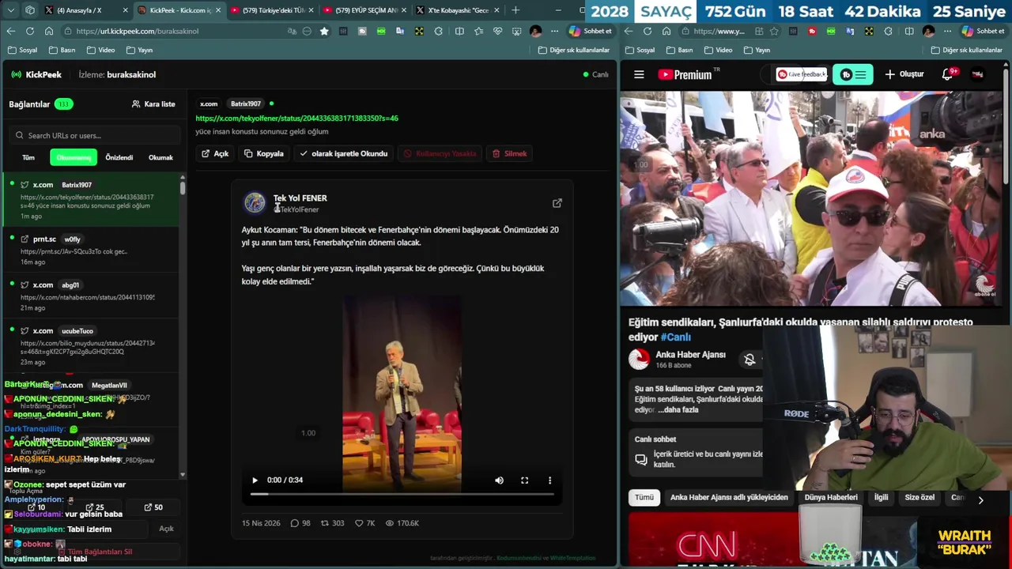Screen dimensions: 1012x569
Task: Mark link as read with Okundu button
Action: click(x=343, y=153)
